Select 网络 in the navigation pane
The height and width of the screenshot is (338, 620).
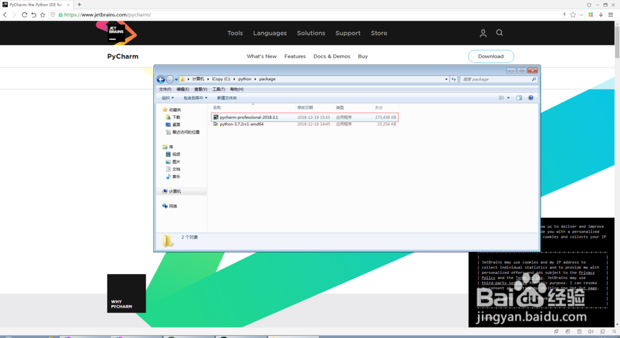(170, 206)
